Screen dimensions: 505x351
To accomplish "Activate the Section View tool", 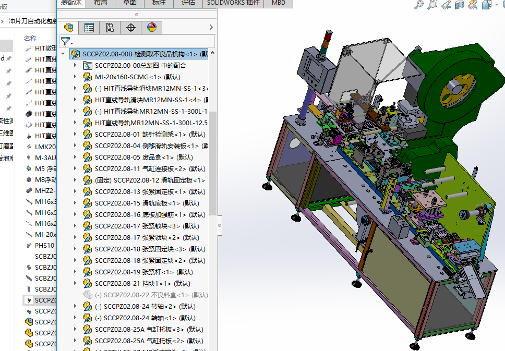I will pyautogui.click(x=460, y=5).
